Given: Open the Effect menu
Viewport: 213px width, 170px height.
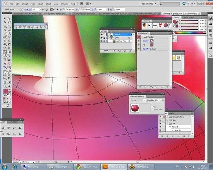Looking at the screenshot, I should pyautogui.click(x=48, y=4).
